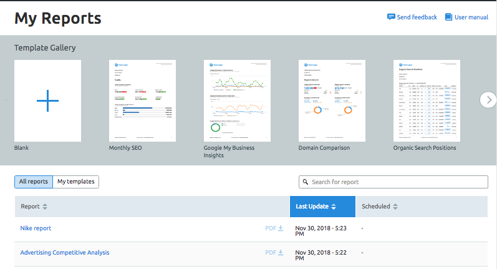Screen dimensions: 497x269
Task: Choose the Domain Comparison template
Action: [x=332, y=100]
